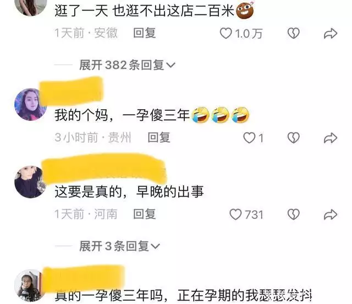This screenshot has width=352, height=304.
Task: Share the Anhui comment
Action: [330, 33]
